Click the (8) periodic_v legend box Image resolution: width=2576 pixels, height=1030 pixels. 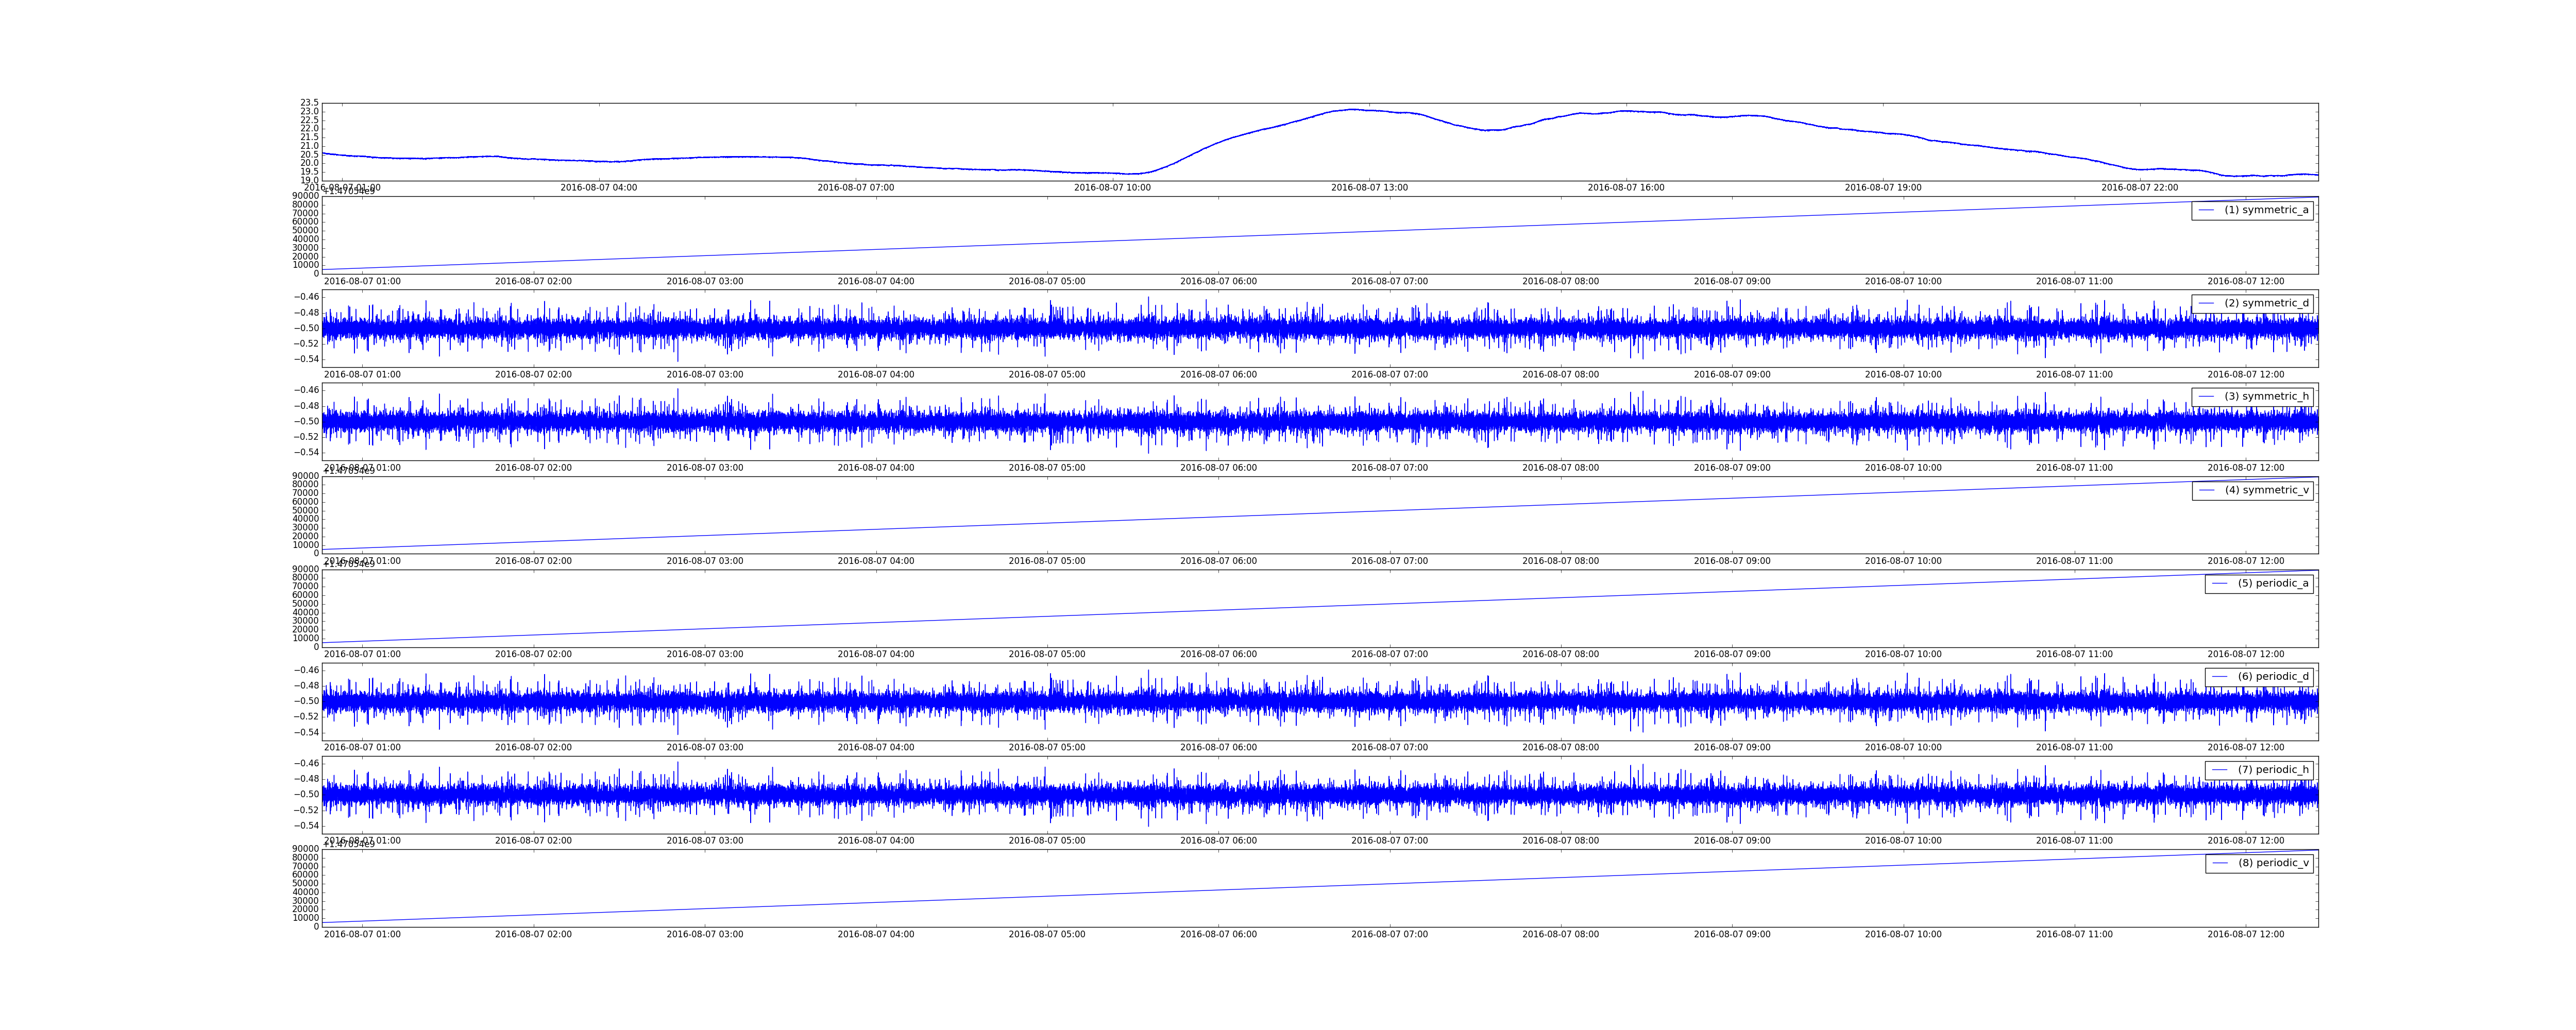click(x=2259, y=863)
